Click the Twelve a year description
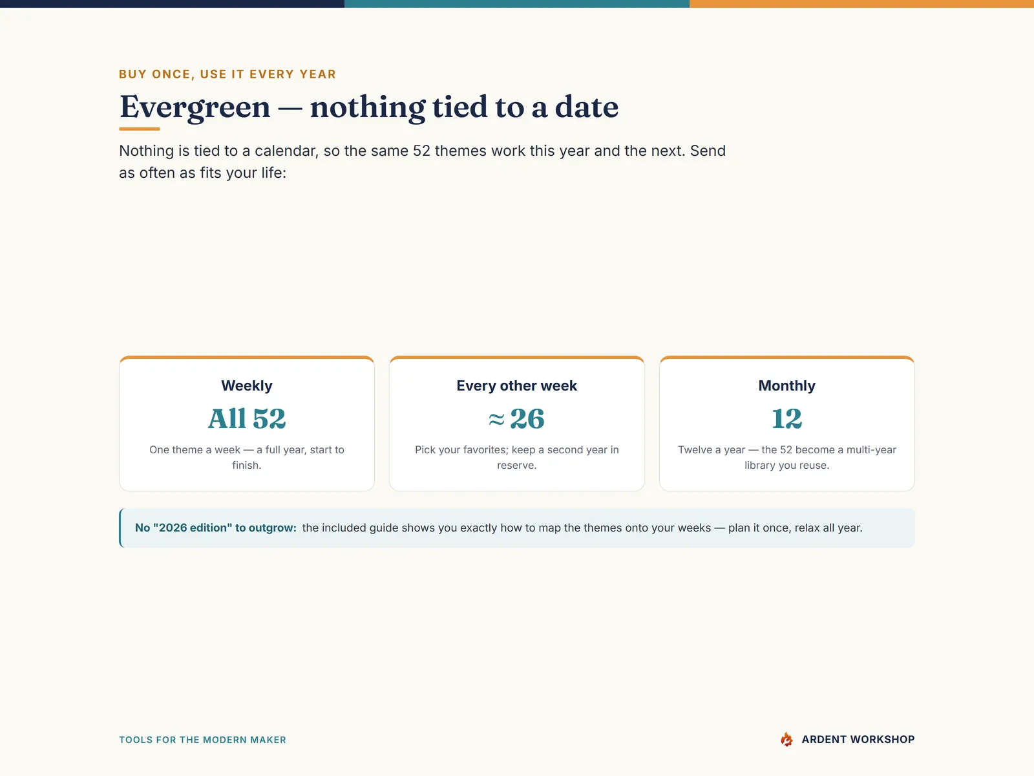This screenshot has width=1034, height=776. pos(787,457)
